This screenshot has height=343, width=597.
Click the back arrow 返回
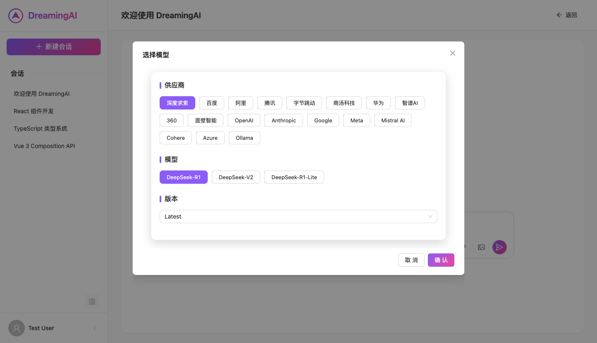point(567,15)
